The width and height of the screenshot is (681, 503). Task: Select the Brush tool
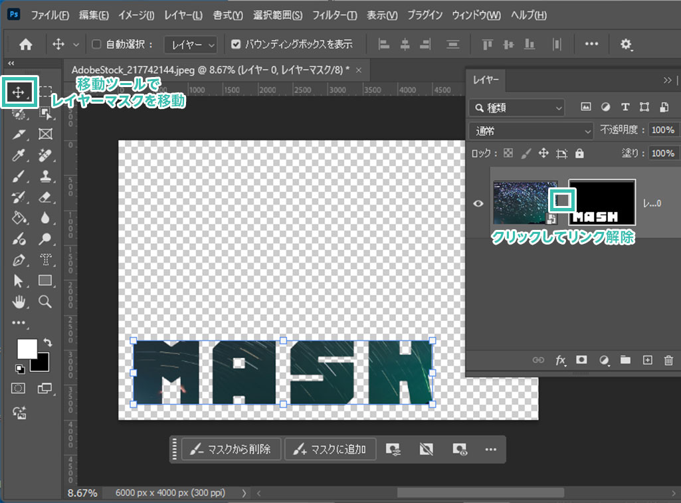(18, 176)
